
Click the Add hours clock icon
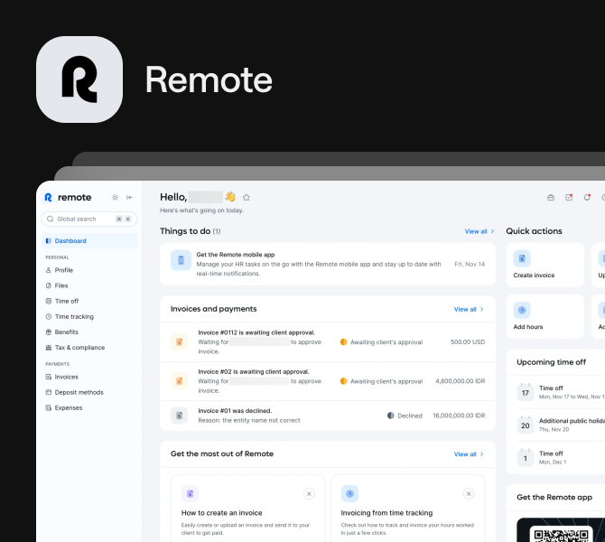tap(522, 310)
